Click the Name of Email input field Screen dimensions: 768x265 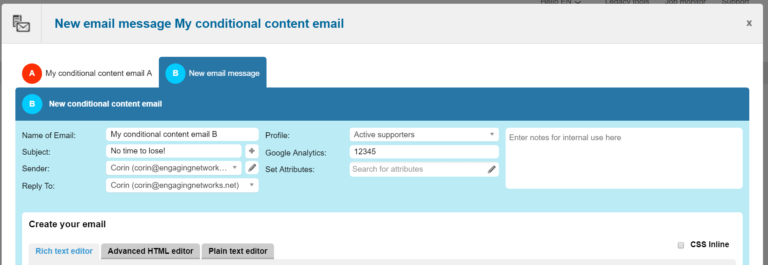click(182, 134)
